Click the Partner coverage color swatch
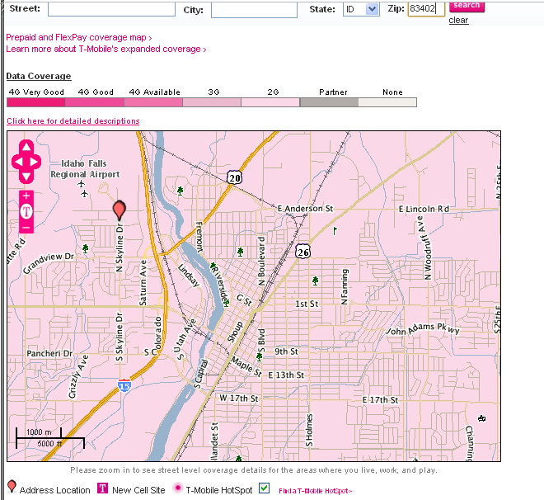This screenshot has height=500, width=544. click(329, 102)
